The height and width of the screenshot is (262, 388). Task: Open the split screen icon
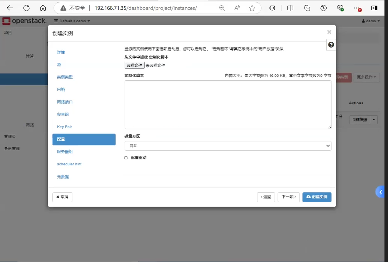290,8
